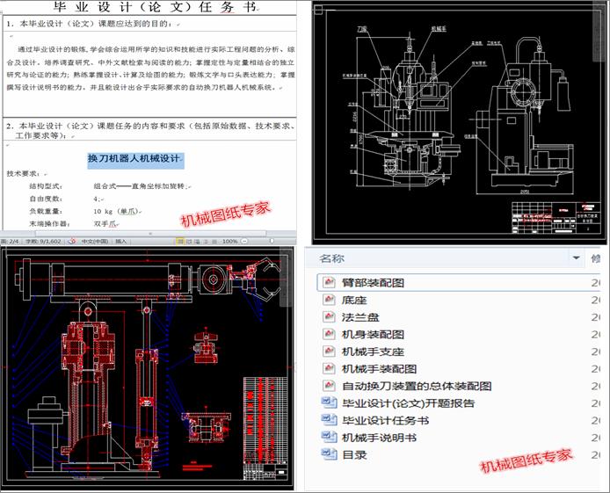This screenshot has height=493, width=610.
Task: Select file named 机械手装配图
Action: pyautogui.click(x=379, y=368)
